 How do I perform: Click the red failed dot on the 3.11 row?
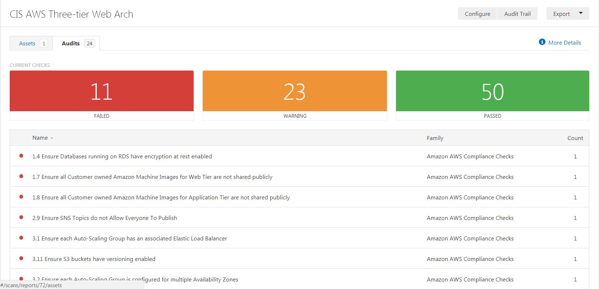[x=21, y=258]
